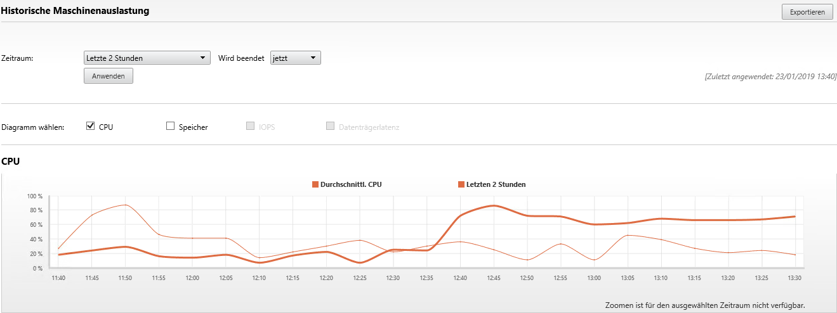Enable the Speicher diagram checkbox
The image size is (837, 313).
coord(170,126)
